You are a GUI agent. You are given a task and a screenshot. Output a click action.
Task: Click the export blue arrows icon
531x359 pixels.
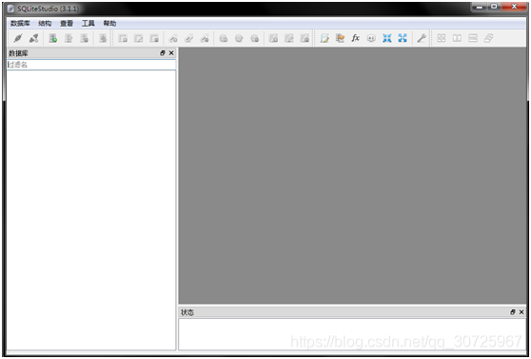[x=403, y=38]
